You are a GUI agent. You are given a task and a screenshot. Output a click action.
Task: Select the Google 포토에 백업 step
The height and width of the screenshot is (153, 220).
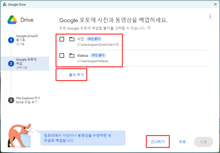pyautogui.click(x=25, y=64)
